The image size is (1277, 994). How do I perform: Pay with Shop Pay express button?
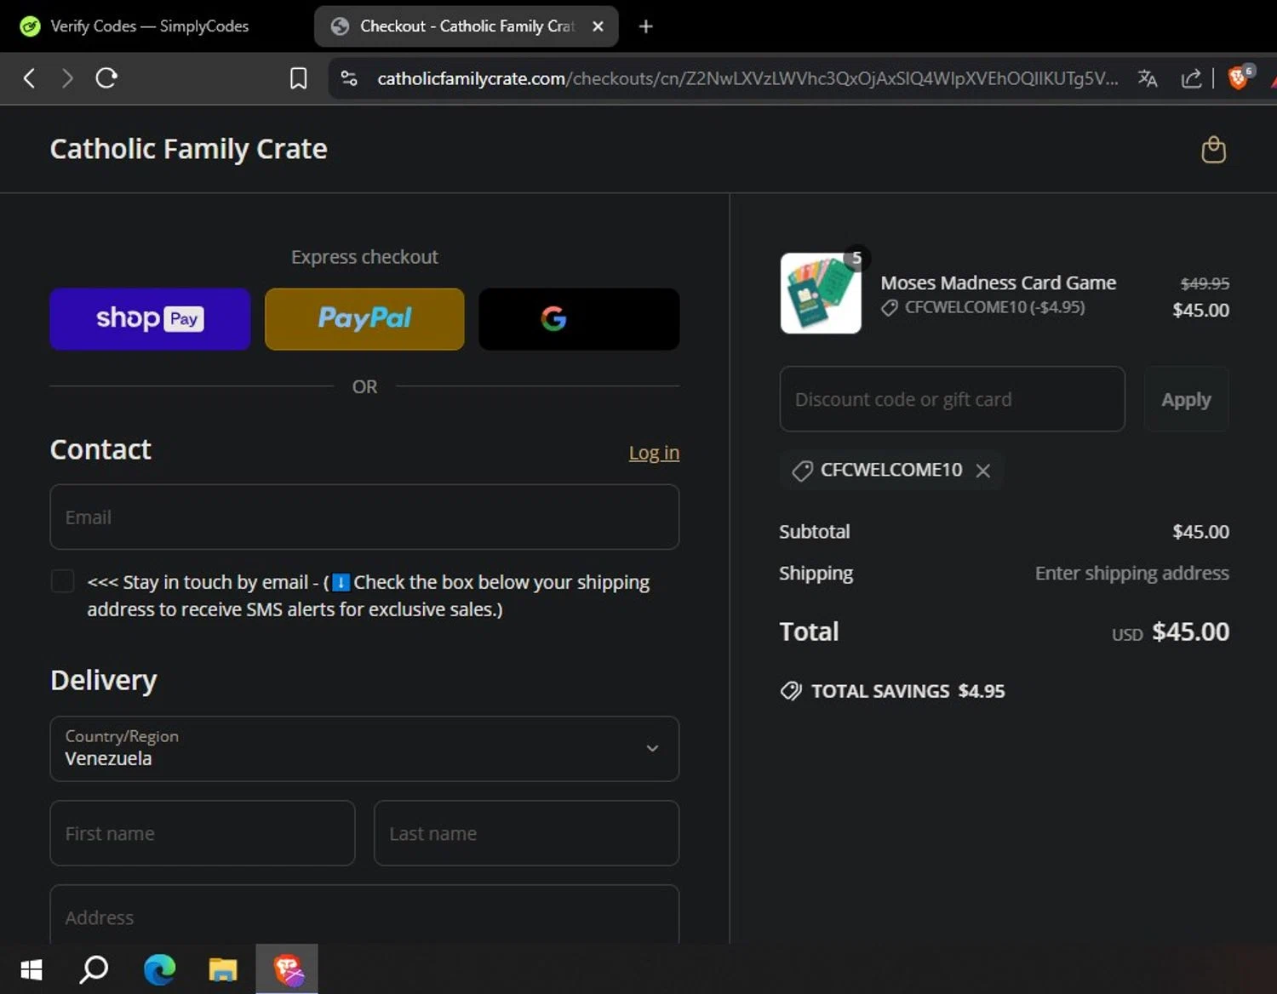point(150,319)
